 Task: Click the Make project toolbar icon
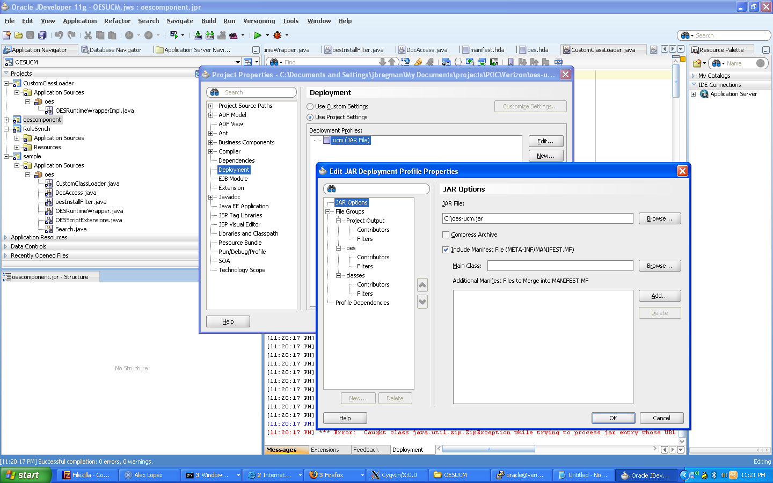[x=198, y=35]
